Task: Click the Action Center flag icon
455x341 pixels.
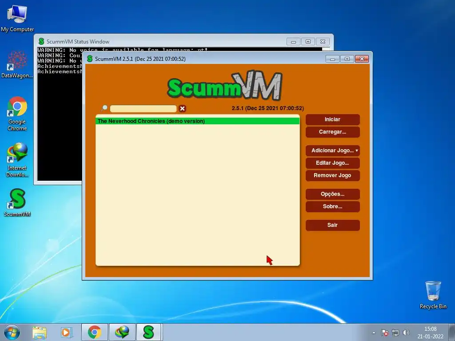Action: coord(385,333)
